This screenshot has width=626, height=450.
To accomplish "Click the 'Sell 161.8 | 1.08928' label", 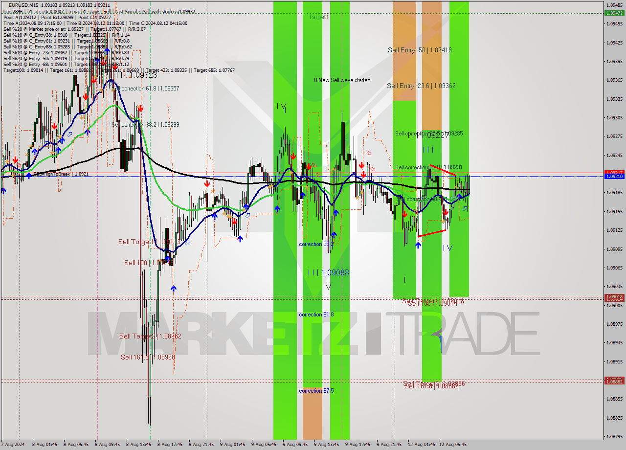I will [148, 357].
